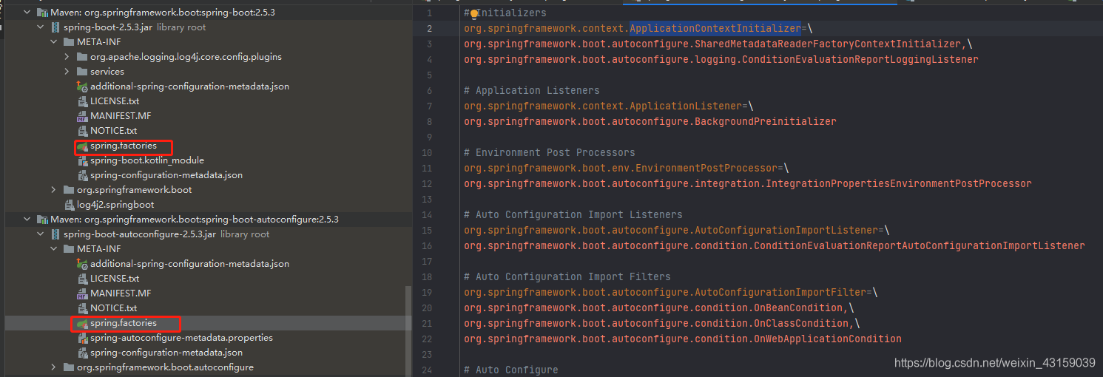Click the IntegrationPropertiesEnvironmentPostProcessor line
Screen dimensions: 1103x377
(748, 183)
